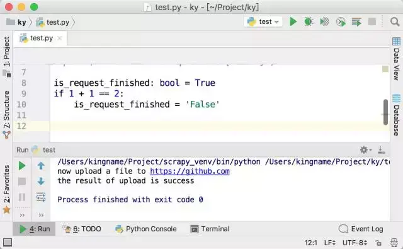Click the True value on line 8
This screenshot has width=403, height=249.
click(x=205, y=83)
